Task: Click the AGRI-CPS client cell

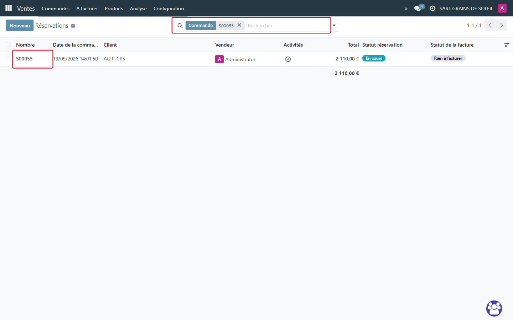Action: (x=114, y=59)
